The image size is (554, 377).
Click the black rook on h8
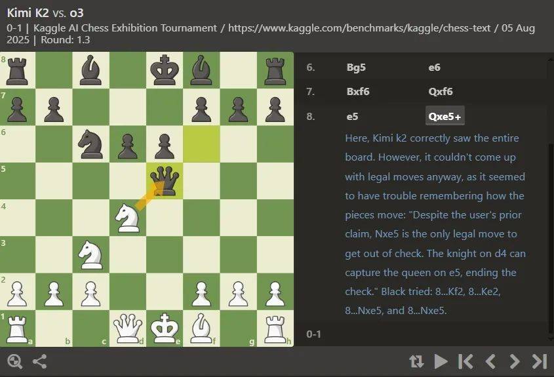(x=275, y=71)
